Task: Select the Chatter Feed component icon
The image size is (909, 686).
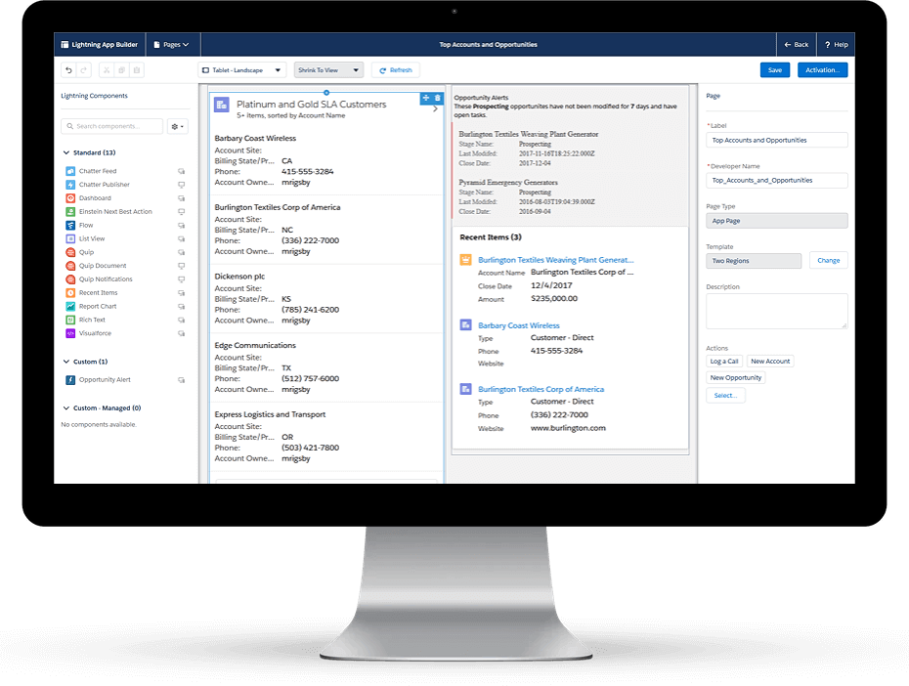Action: (x=70, y=171)
